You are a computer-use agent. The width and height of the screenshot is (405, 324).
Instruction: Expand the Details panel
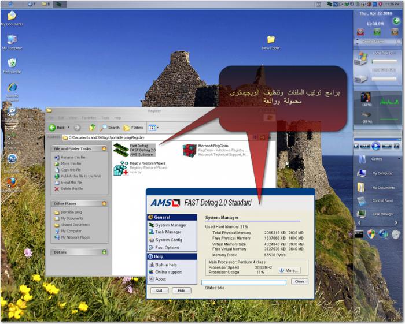point(104,252)
